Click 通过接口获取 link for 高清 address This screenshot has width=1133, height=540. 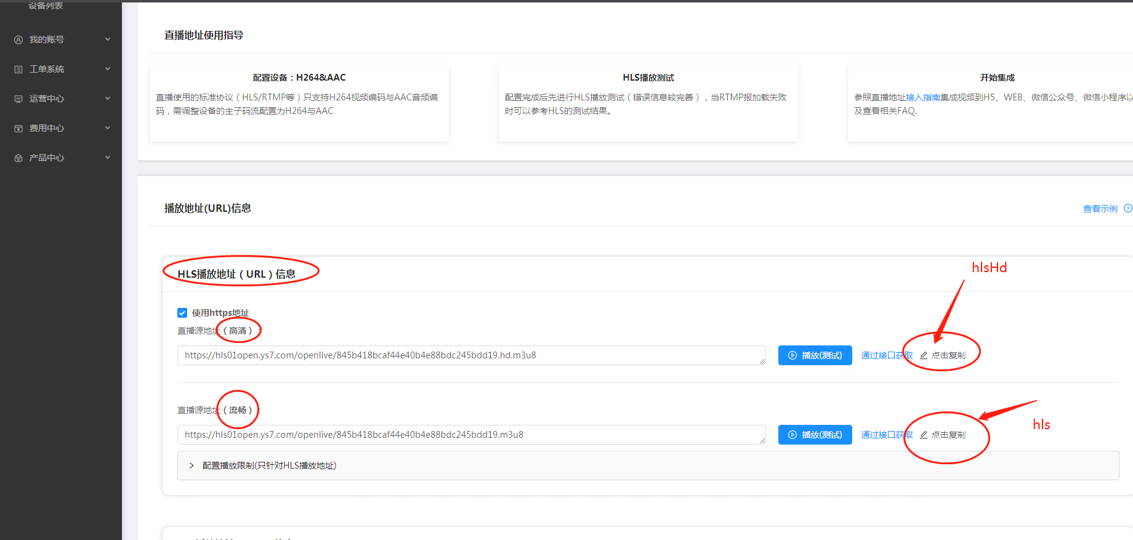pos(885,355)
